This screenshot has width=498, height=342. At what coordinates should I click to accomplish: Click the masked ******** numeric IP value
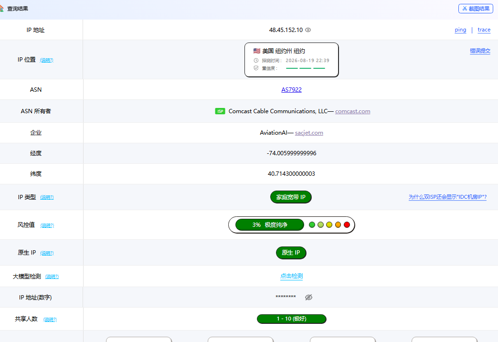(286, 297)
